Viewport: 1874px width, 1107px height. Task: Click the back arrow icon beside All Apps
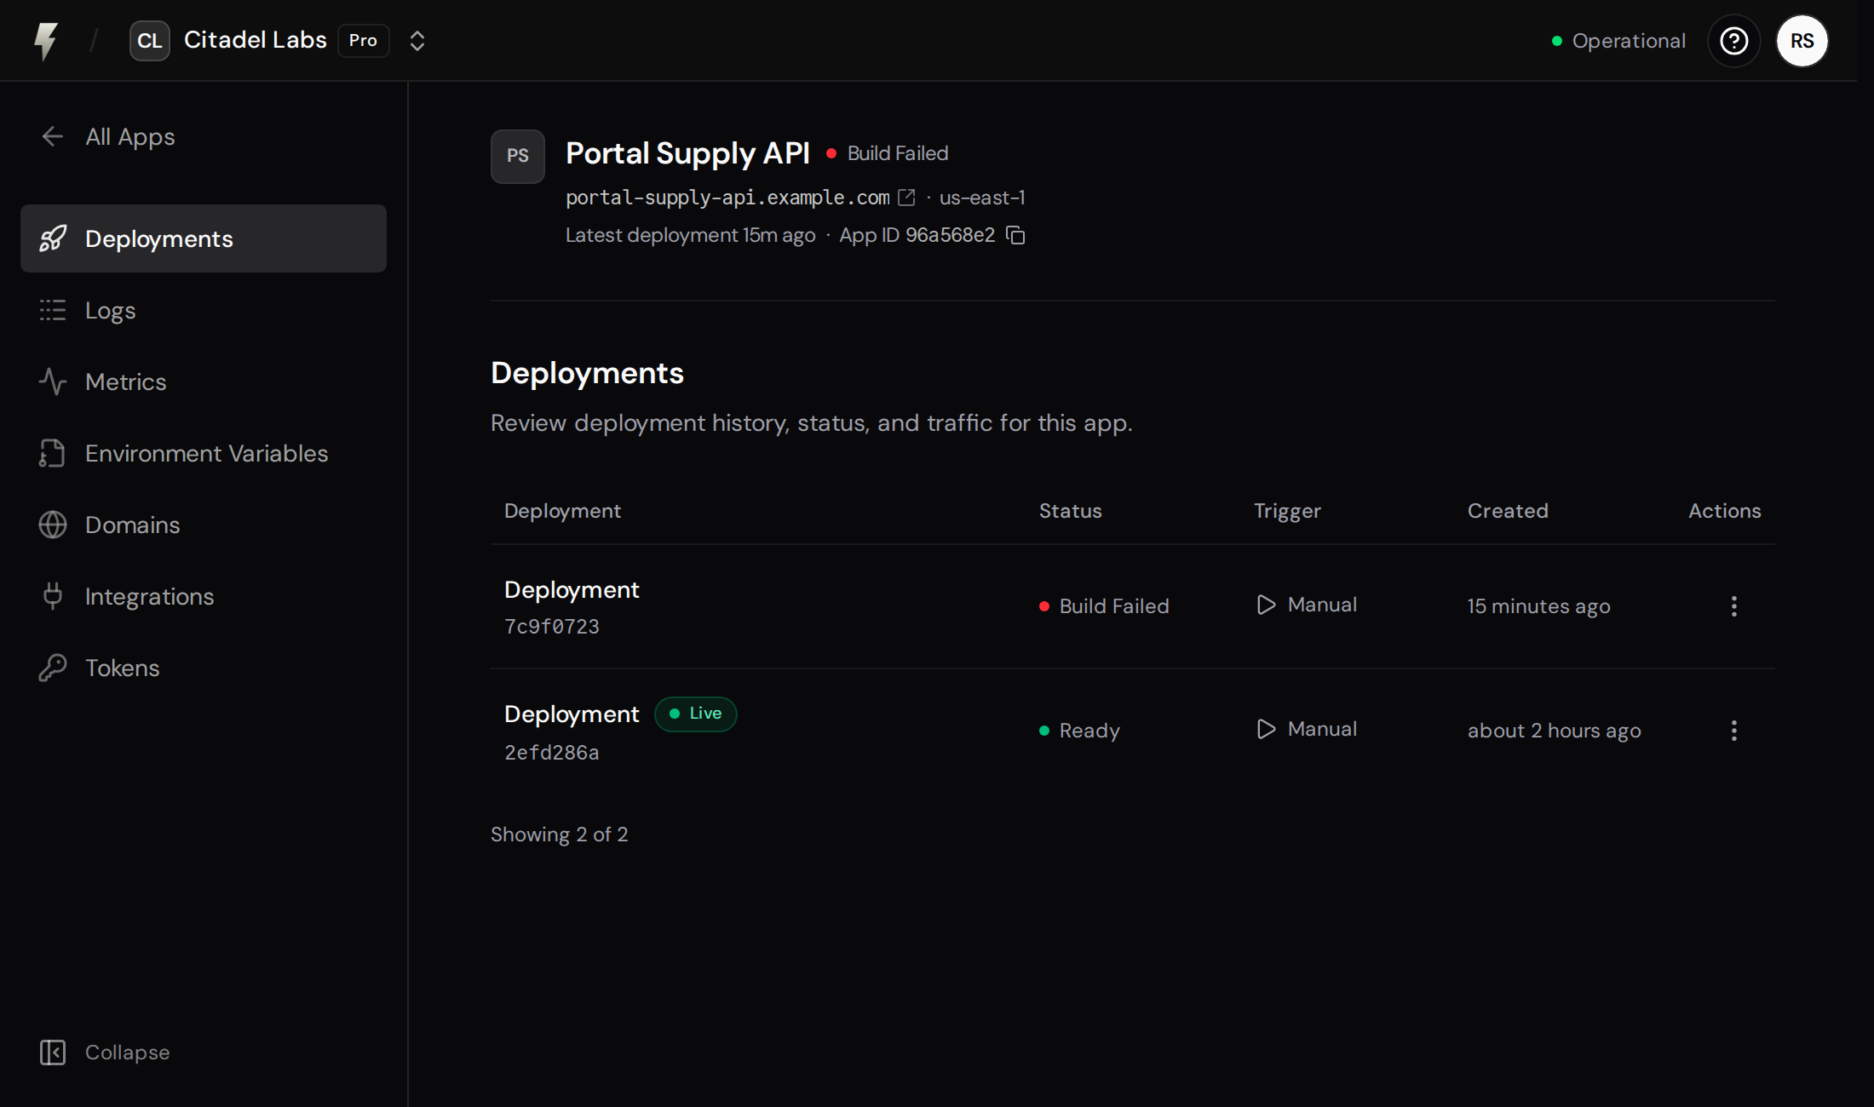coord(53,136)
